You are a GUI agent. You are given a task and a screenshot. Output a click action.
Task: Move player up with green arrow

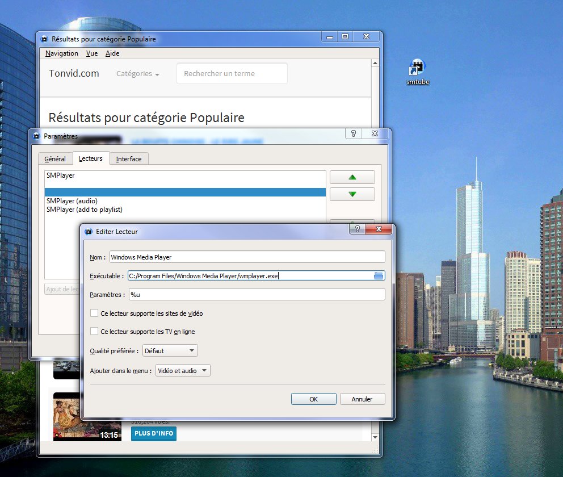(352, 177)
